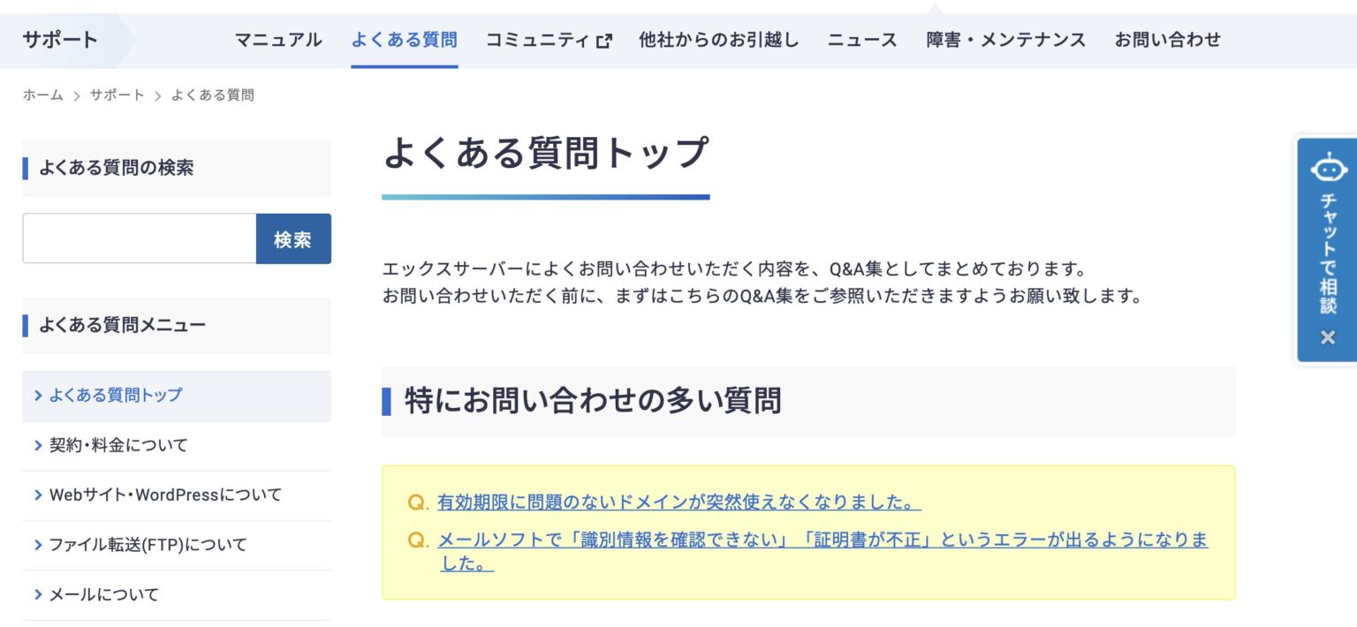This screenshot has height=627, width=1357.
Task: Open the FAQ about domains suddenly unusable
Action: [678, 502]
